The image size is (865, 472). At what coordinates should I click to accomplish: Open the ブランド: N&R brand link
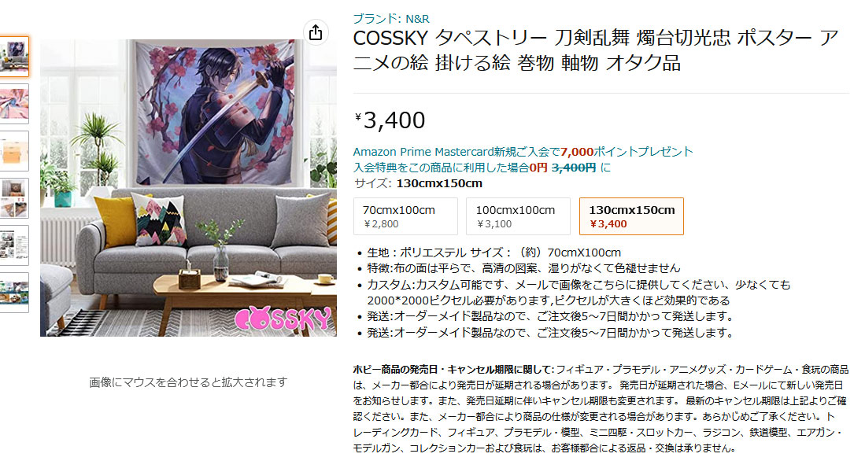391,19
